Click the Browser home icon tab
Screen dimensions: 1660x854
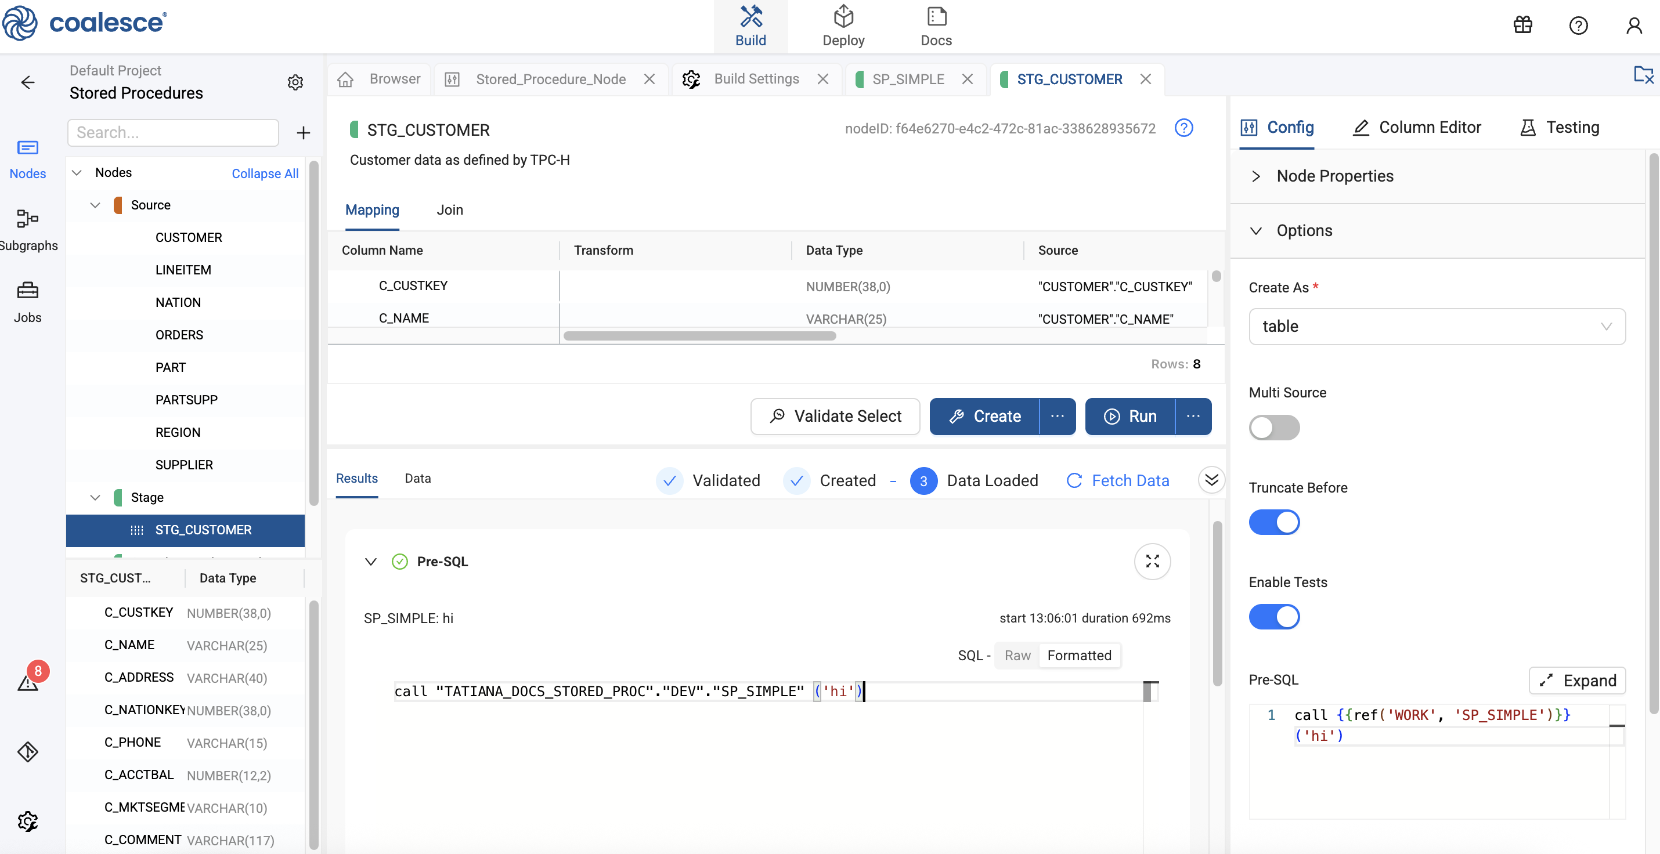[380, 79]
